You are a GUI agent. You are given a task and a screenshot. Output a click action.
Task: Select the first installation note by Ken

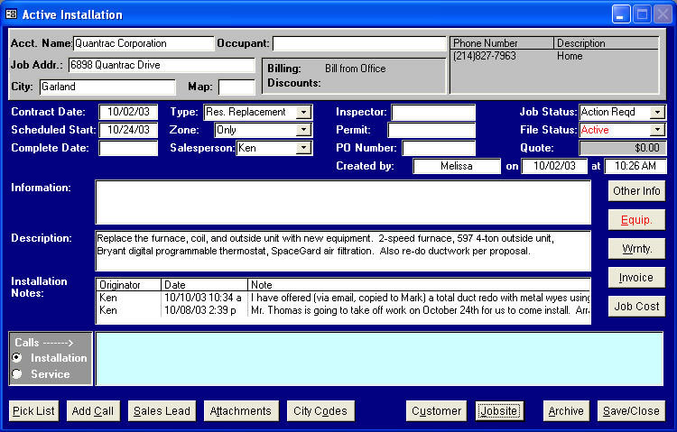343,297
